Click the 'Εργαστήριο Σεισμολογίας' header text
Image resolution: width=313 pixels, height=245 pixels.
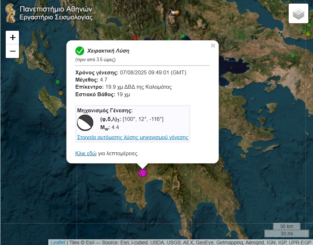click(x=56, y=17)
